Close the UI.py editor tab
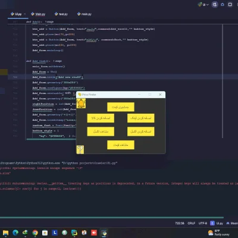238x238 pixels. tap(25, 14)
